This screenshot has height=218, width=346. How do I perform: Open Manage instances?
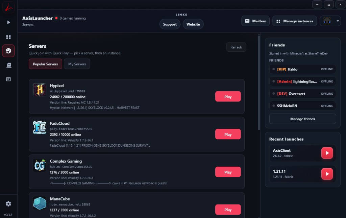point(295,21)
